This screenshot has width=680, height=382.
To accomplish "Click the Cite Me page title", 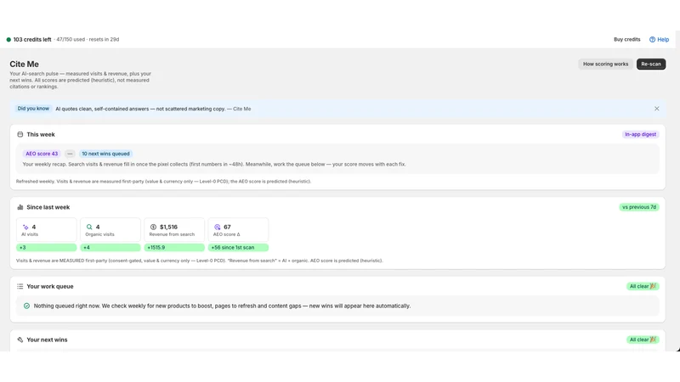I will [x=25, y=65].
